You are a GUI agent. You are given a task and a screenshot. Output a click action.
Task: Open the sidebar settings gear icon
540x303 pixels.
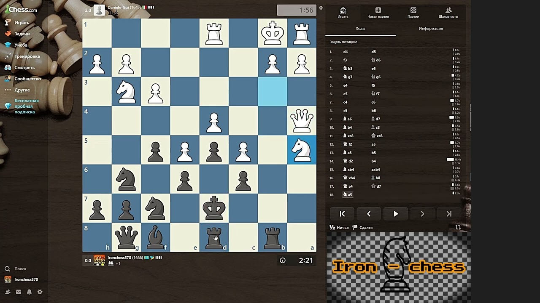click(x=40, y=292)
